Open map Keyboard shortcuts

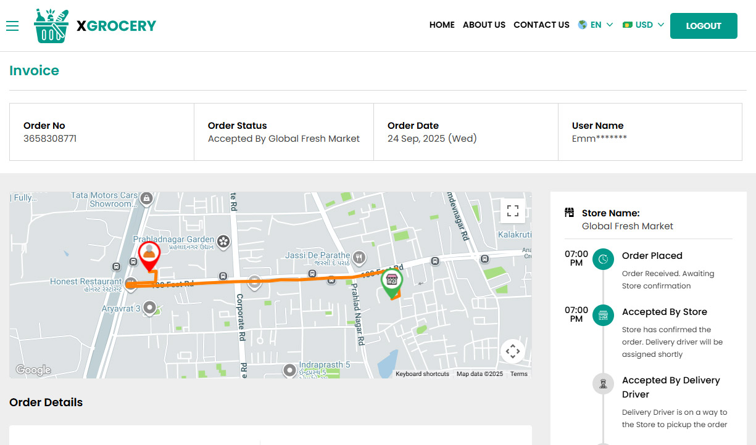422,374
